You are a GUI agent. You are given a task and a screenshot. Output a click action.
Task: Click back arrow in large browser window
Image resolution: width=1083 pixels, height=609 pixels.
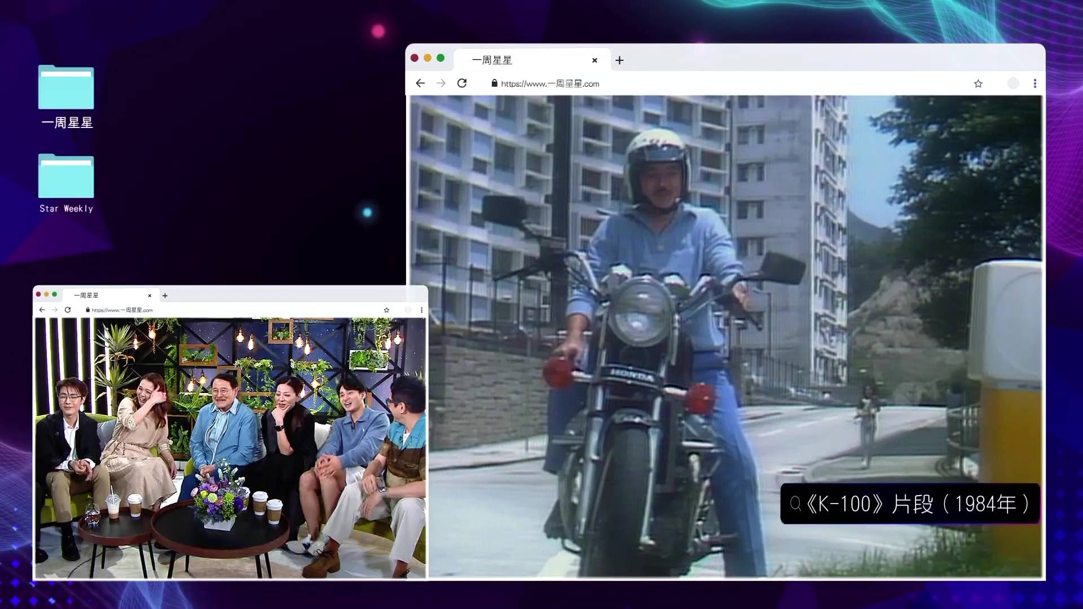420,83
